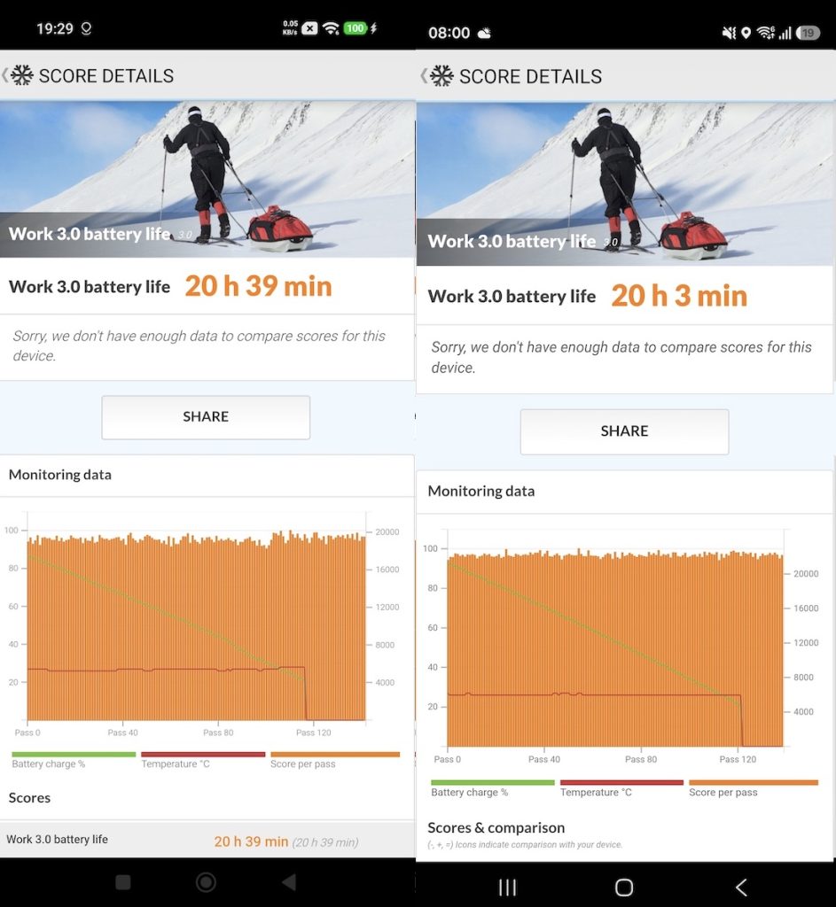Tap the green 100 battery indicator
This screenshot has height=907, width=836.
coord(355,28)
